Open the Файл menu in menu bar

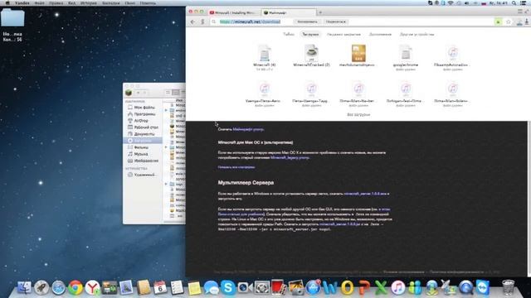click(39, 2)
